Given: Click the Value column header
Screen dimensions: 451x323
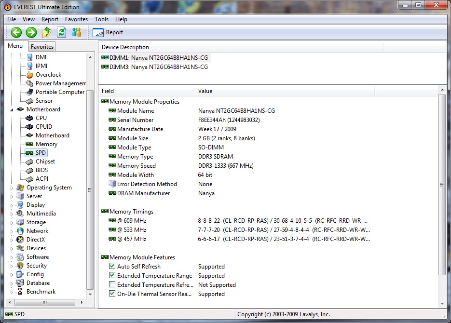Looking at the screenshot, I should (285, 91).
